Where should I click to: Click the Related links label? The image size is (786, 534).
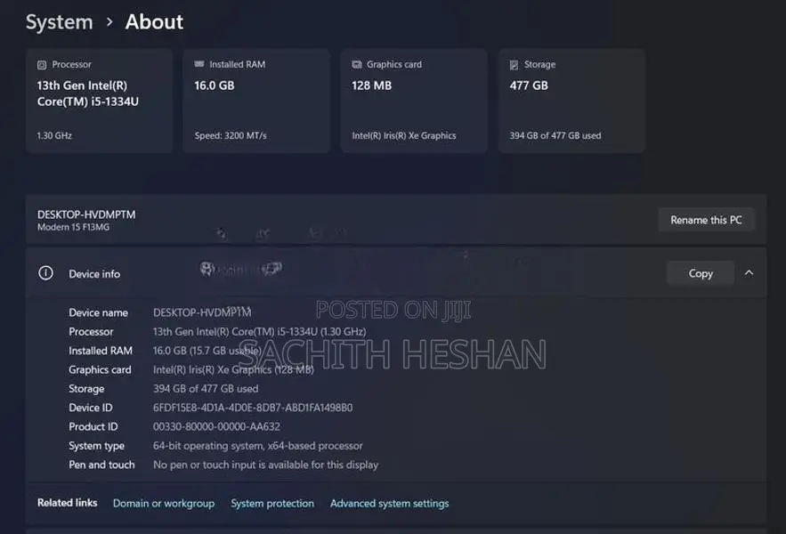(67, 503)
